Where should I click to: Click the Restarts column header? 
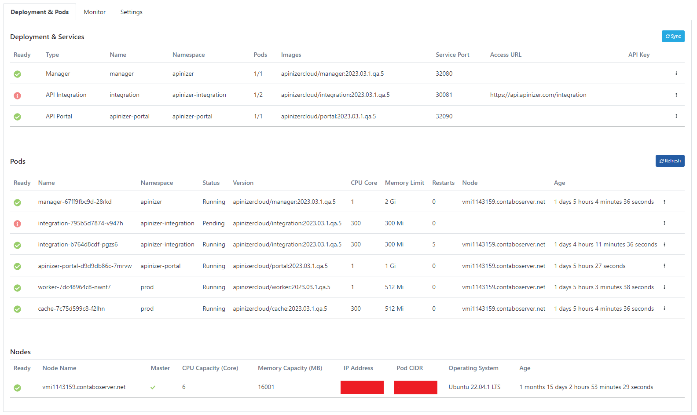[x=443, y=183]
